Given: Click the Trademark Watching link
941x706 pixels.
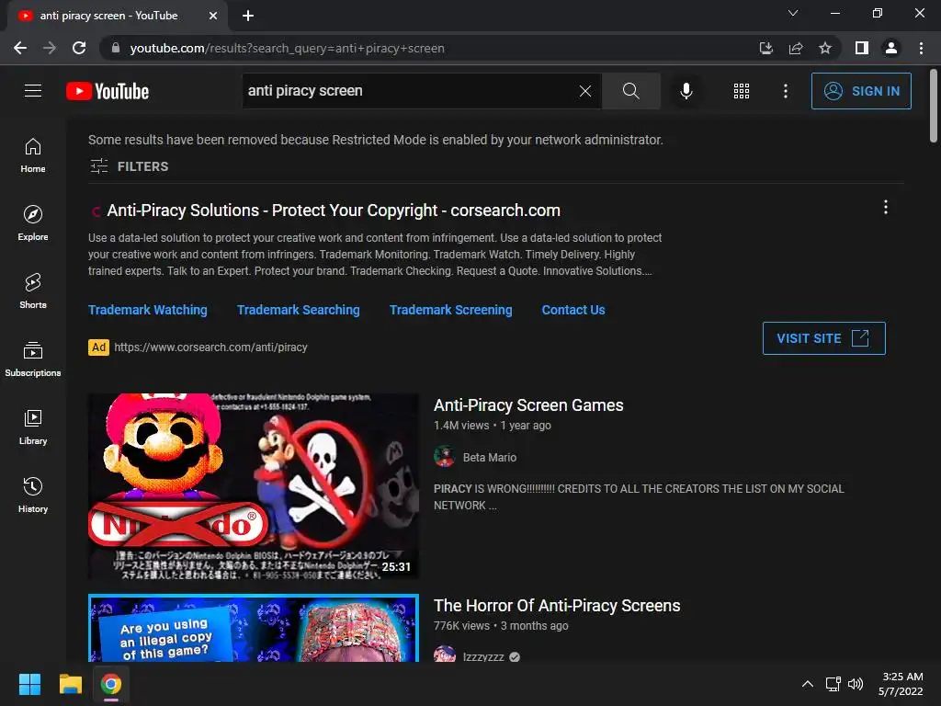Looking at the screenshot, I should 148,310.
